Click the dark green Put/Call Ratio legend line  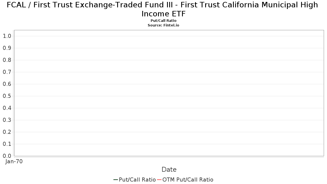point(116,180)
